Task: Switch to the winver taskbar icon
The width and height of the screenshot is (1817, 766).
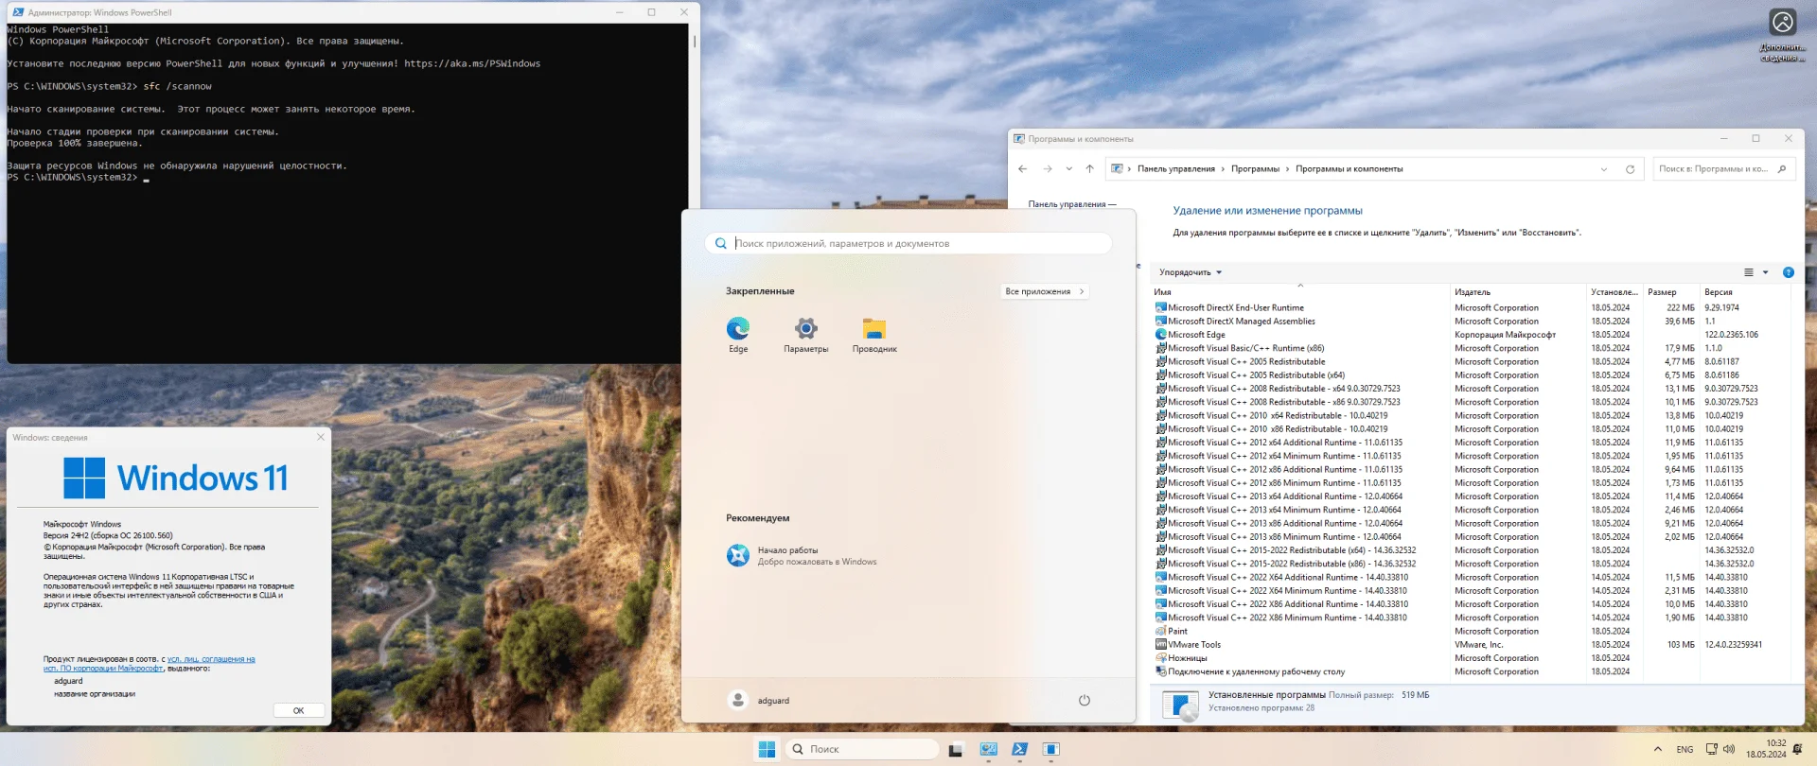Action: (x=1050, y=749)
